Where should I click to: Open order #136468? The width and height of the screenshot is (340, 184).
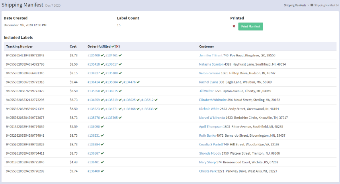129,109
